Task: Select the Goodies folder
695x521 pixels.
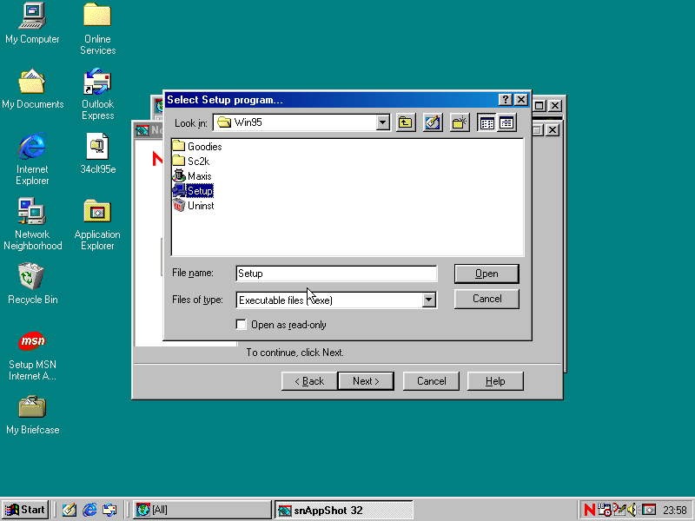Action: coord(197,146)
